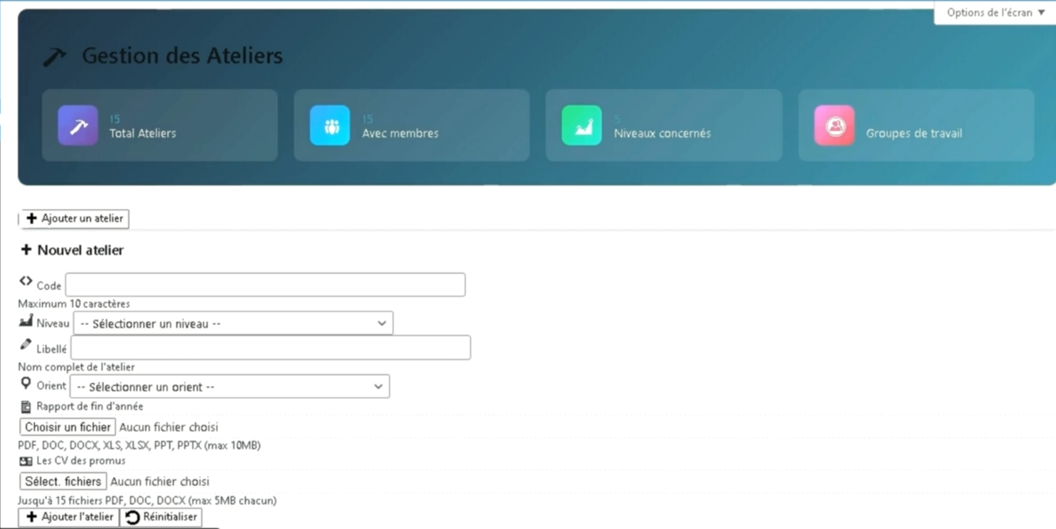The width and height of the screenshot is (1056, 529).
Task: Click the code brackets icon next to Code
Action: [x=26, y=282]
